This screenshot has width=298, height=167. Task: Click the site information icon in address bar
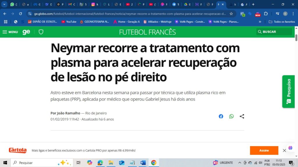[x=30, y=14]
